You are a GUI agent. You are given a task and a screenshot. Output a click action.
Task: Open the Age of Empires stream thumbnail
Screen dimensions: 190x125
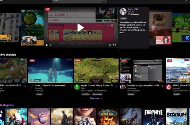[x=96, y=70]
